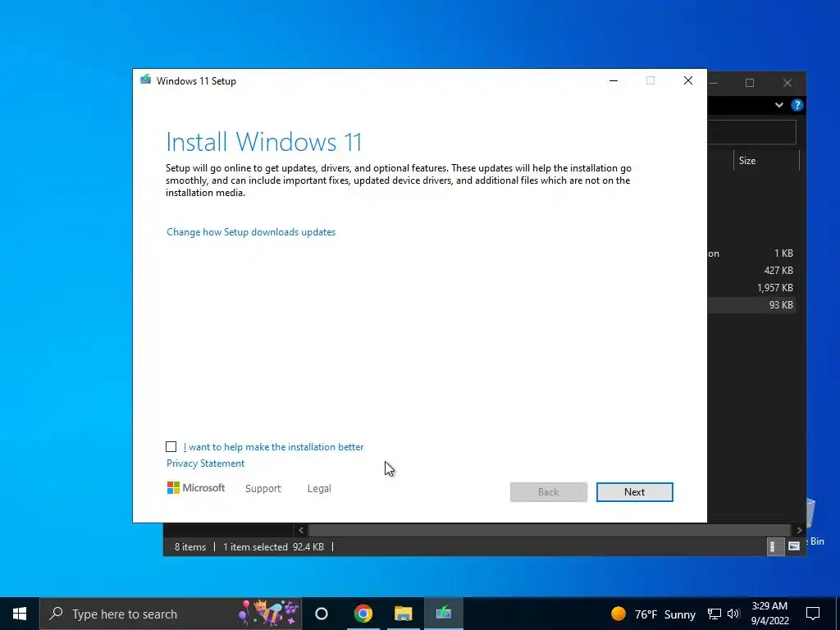This screenshot has height=630, width=840.
Task: Click the network tray icon
Action: (x=714, y=614)
